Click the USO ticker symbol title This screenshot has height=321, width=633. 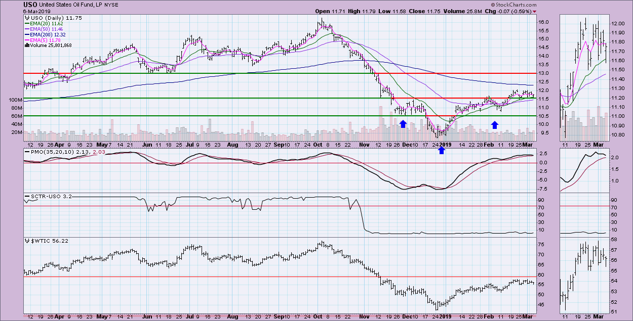29,5
